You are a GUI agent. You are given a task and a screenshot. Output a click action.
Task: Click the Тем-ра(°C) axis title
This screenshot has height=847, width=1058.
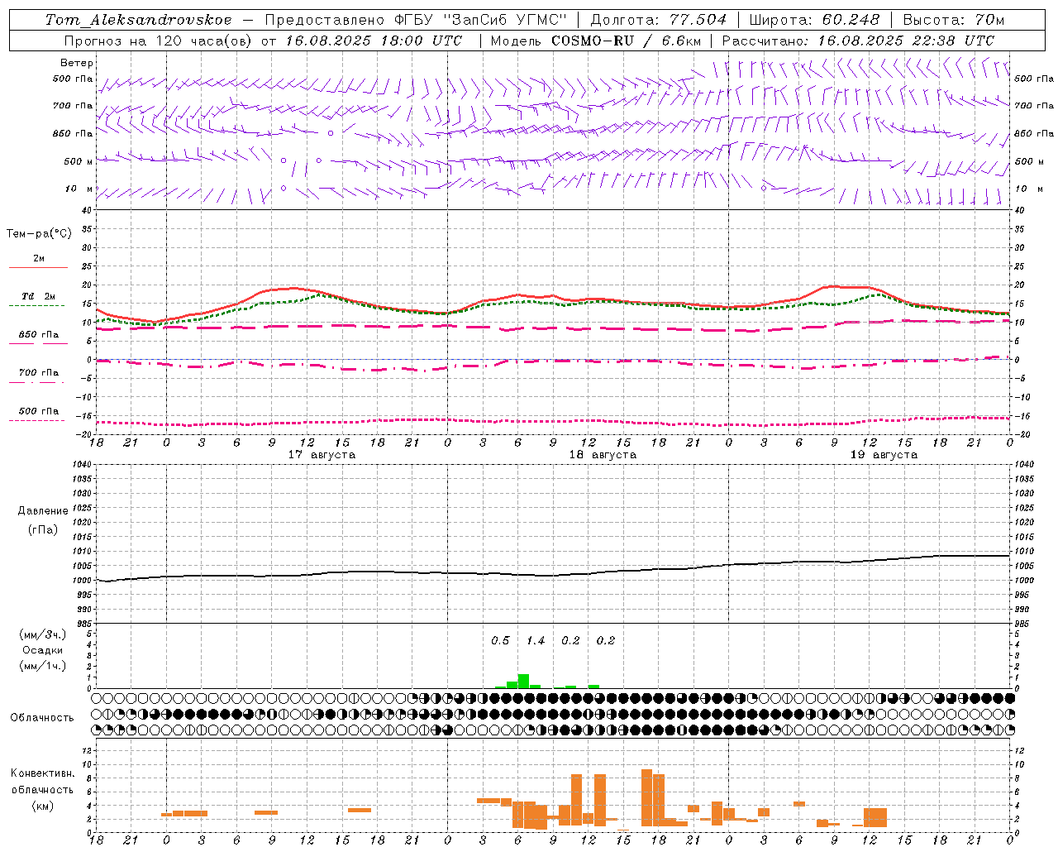39,234
